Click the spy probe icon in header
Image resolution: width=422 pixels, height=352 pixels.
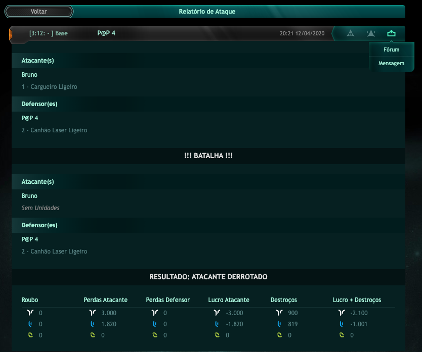point(351,33)
